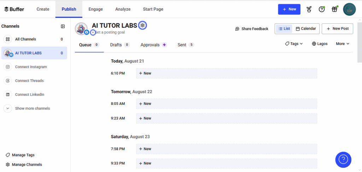Open the account avatar menu
The width and height of the screenshot is (362, 172).
[349, 9]
